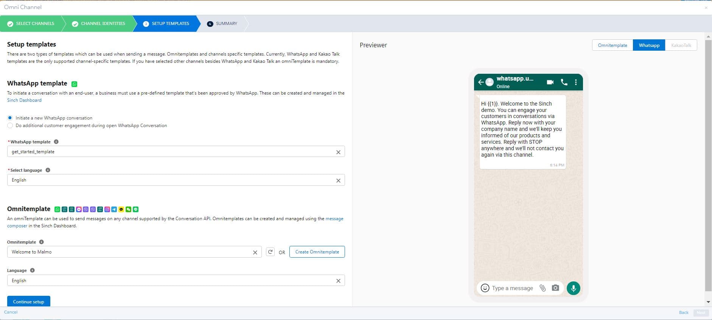
Task: Open the Select language dropdown
Action: point(176,180)
